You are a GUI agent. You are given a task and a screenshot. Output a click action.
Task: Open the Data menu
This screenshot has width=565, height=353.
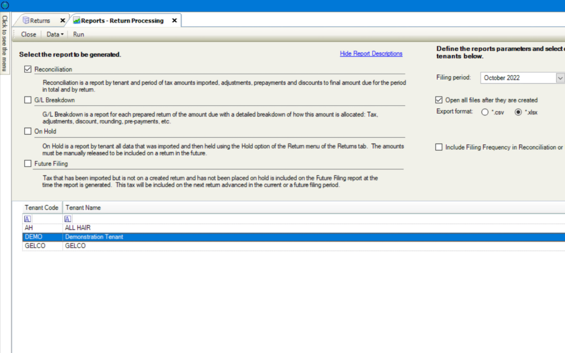54,34
